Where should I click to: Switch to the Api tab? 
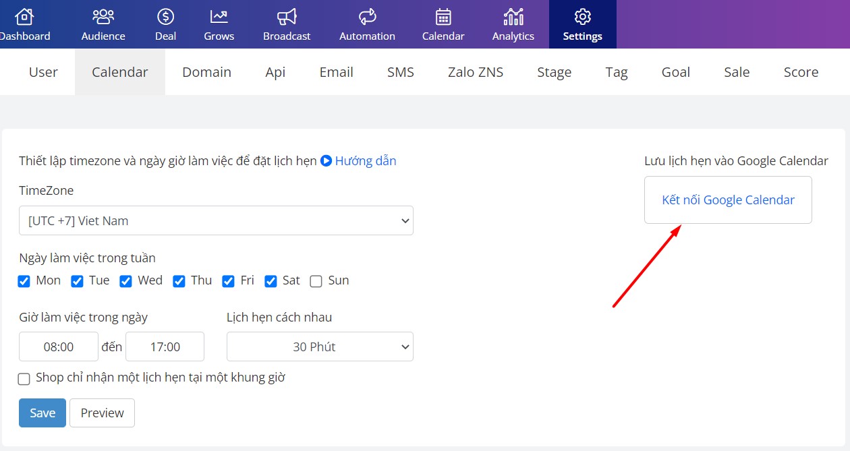pyautogui.click(x=275, y=72)
